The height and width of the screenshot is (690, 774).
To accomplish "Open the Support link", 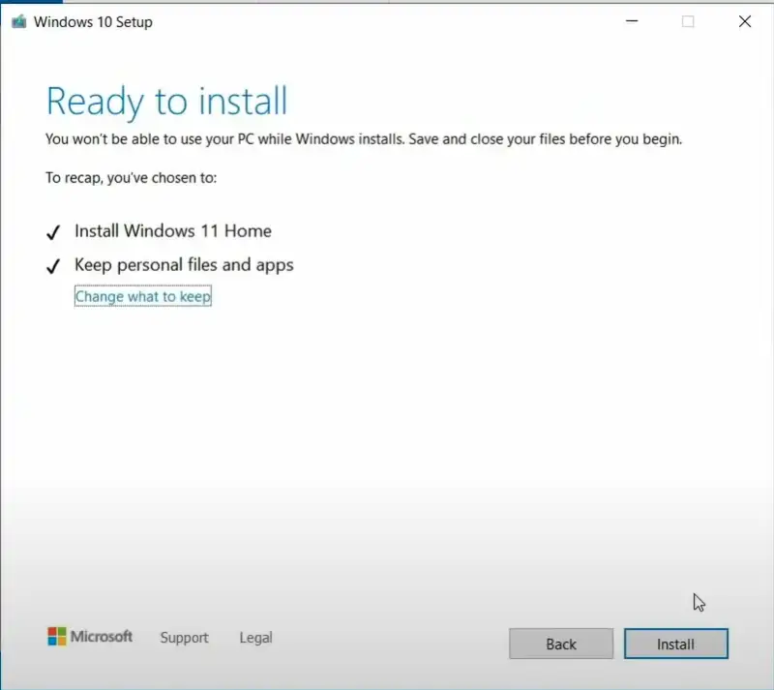I will (184, 637).
